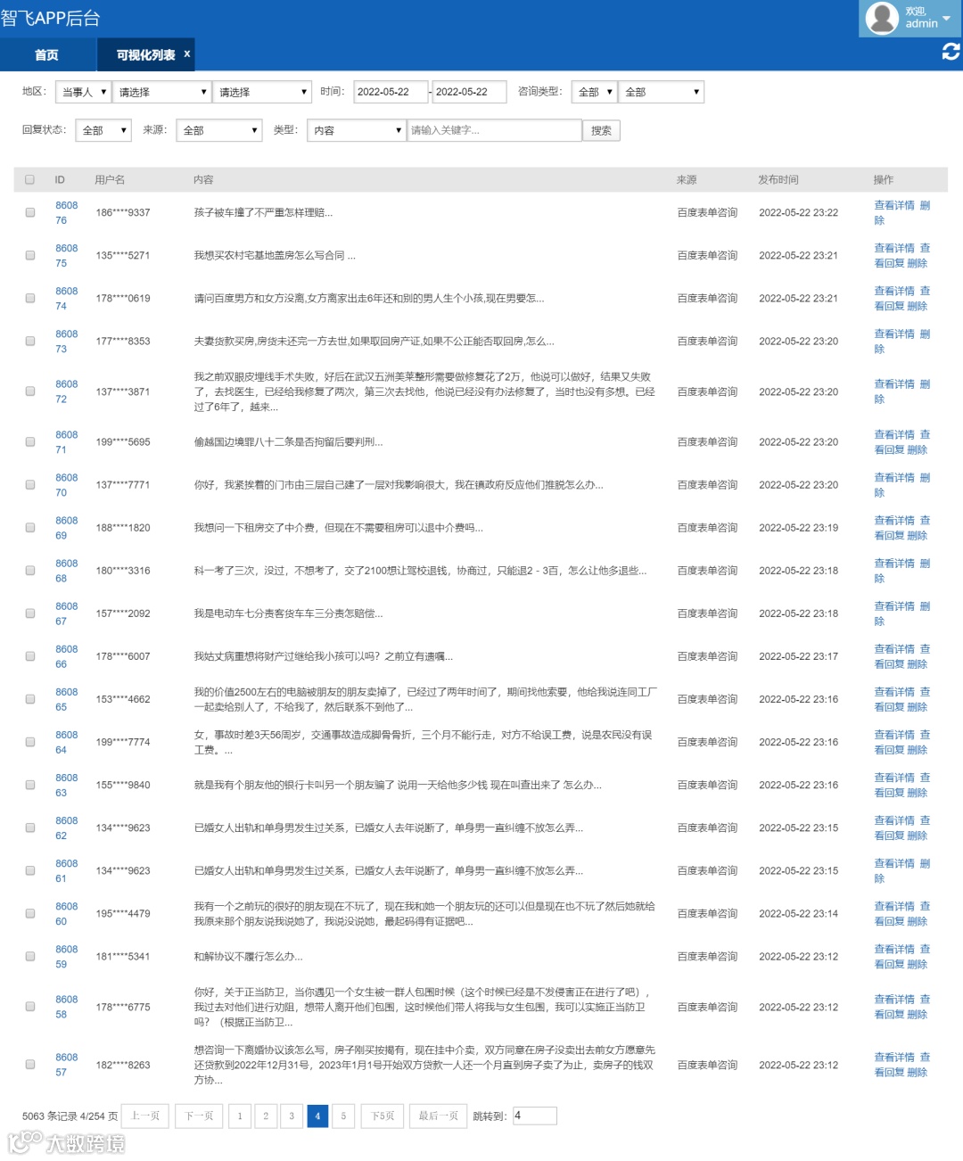963x1161 pixels.
Task: Expand the admin account dropdown arrow
Action: [946, 18]
